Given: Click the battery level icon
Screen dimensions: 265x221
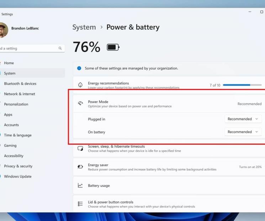Looking at the screenshot, I should point(113,47).
